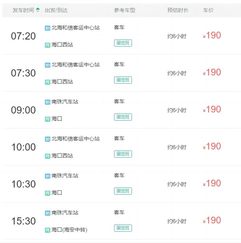Click the 固定班 tag on the 15:30 row

pos(123,228)
